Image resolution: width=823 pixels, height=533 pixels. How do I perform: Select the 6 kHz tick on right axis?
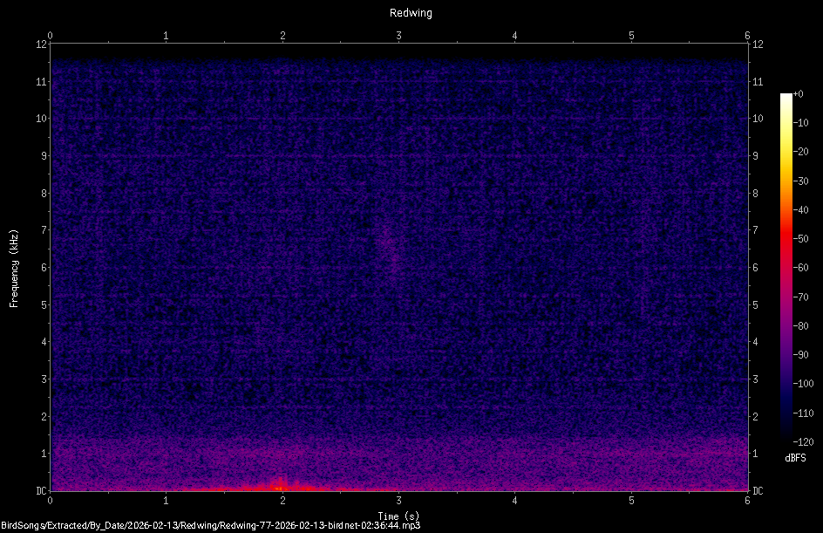tap(755, 267)
